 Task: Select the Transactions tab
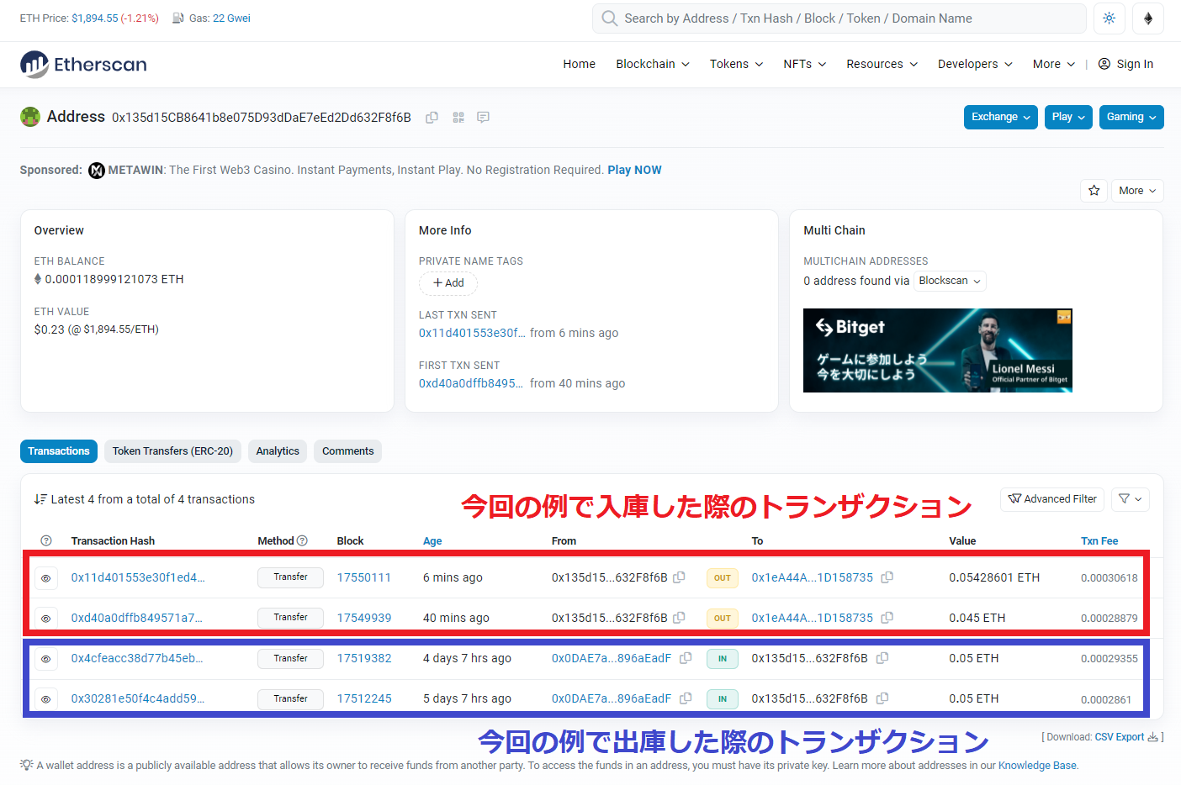point(59,451)
